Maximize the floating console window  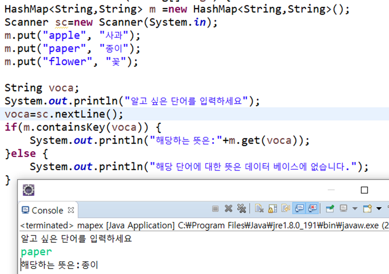364,190
